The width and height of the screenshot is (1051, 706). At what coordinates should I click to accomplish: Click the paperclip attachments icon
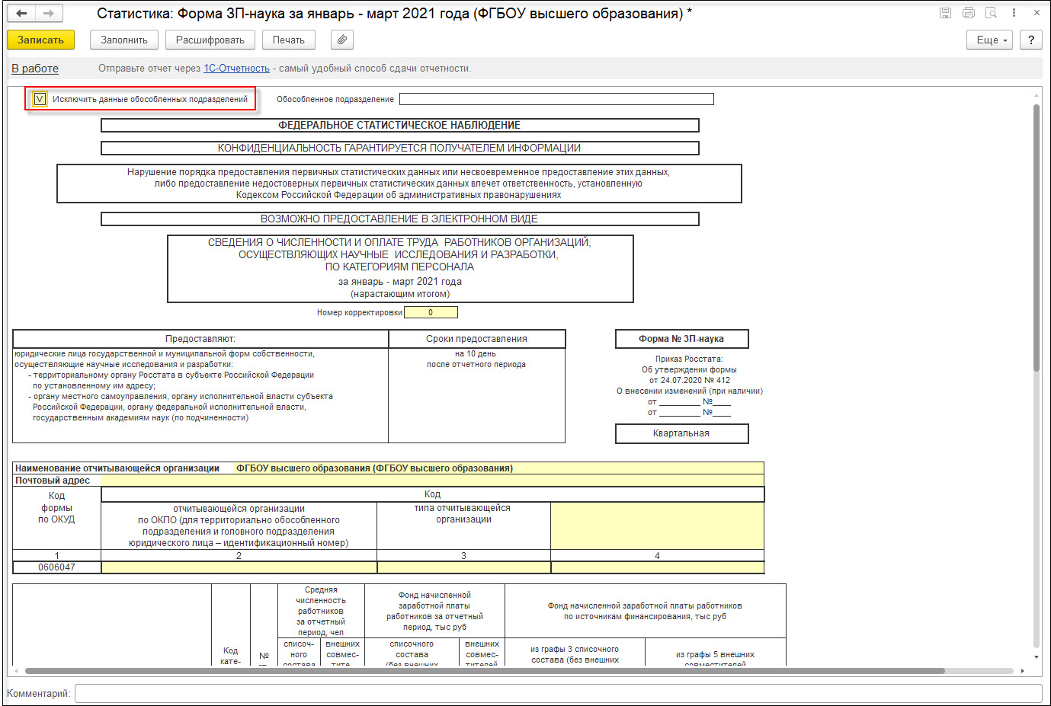[342, 40]
